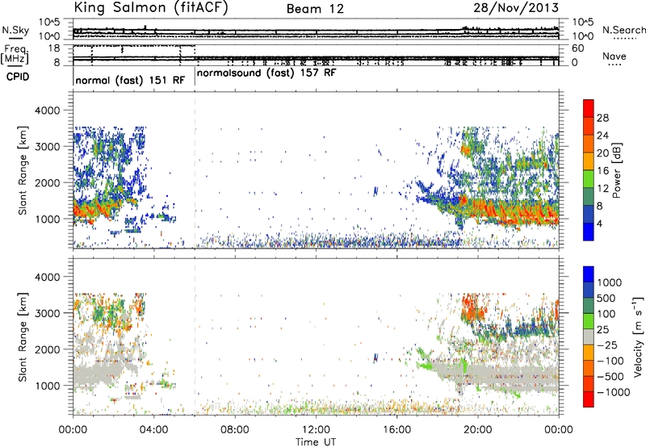Click the 18 tick on the frequency axis
Image resolution: width=646 pixels, height=447 pixels.
point(54,48)
